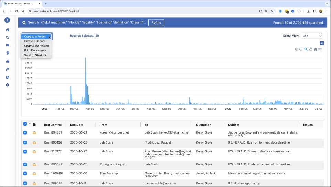Toggle the select-all checkbox in table header
This screenshot has width=331, height=187.
(25, 124)
